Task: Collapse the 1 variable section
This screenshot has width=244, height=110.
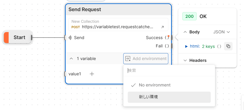Action: pos(71,59)
